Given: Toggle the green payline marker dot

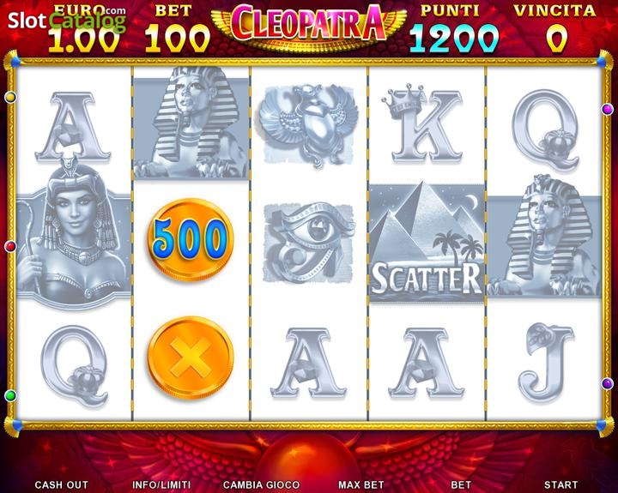Looking at the screenshot, I should coord(10,395).
